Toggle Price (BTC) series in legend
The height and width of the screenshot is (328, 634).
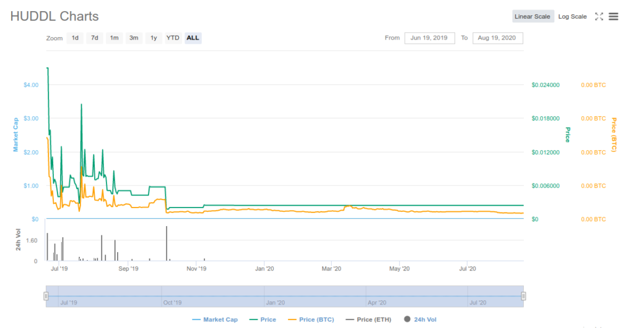pos(311,319)
